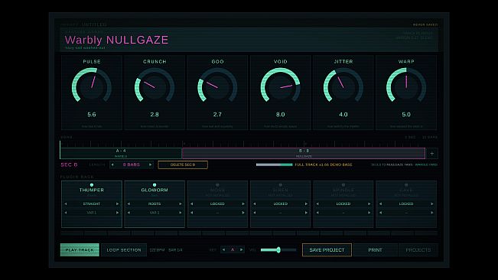
Task: Click the SEC B label
Action: pyautogui.click(x=69, y=164)
